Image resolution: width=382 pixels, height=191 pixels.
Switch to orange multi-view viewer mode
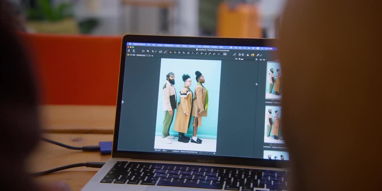tap(128, 55)
